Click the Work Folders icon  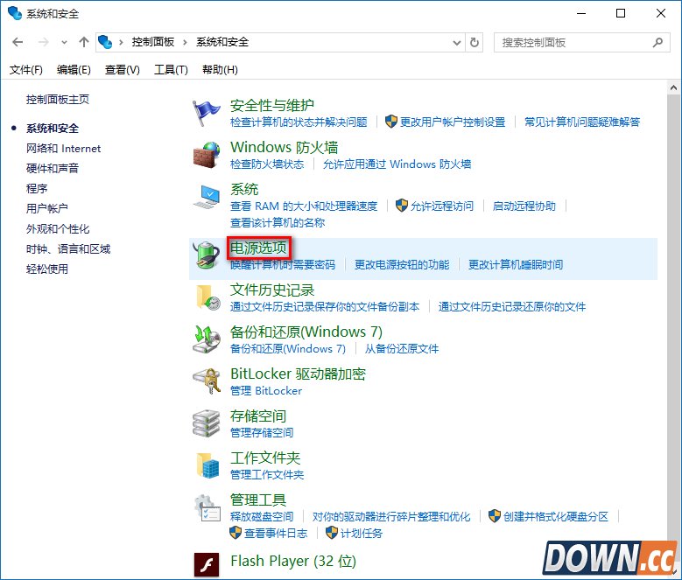pyautogui.click(x=207, y=465)
